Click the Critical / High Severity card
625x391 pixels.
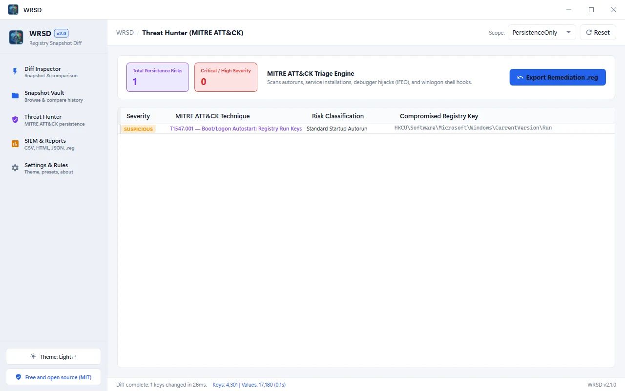tap(226, 77)
